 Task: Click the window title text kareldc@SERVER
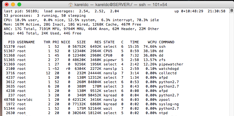(x=112, y=5)
